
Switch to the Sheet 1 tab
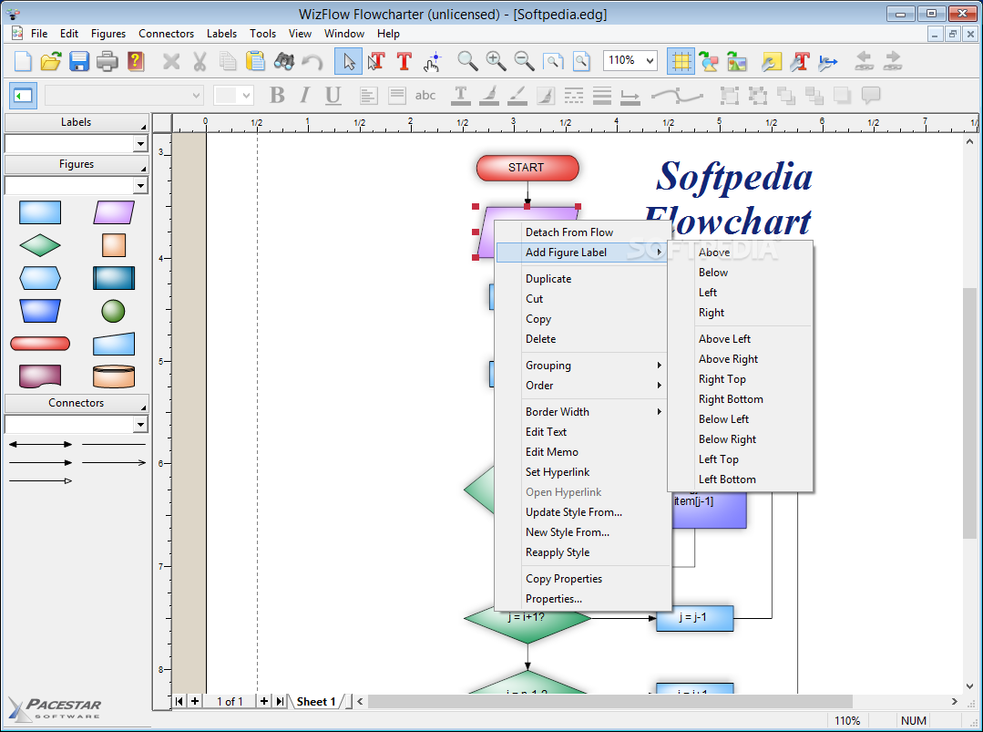pyautogui.click(x=316, y=701)
